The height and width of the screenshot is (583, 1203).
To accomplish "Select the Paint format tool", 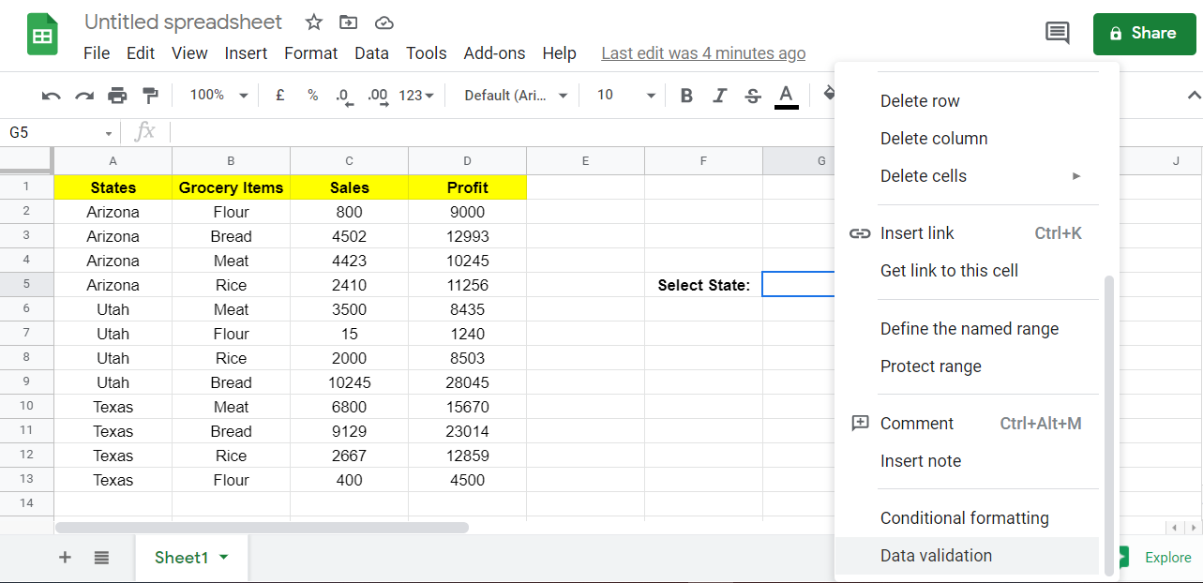I will [150, 95].
